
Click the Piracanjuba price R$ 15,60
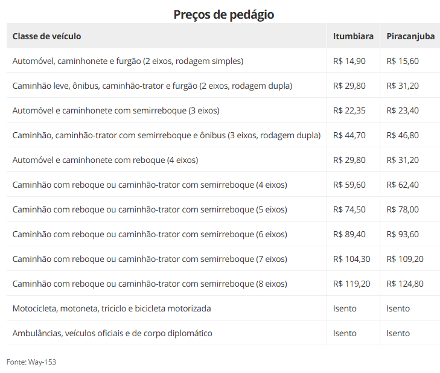tap(403, 61)
